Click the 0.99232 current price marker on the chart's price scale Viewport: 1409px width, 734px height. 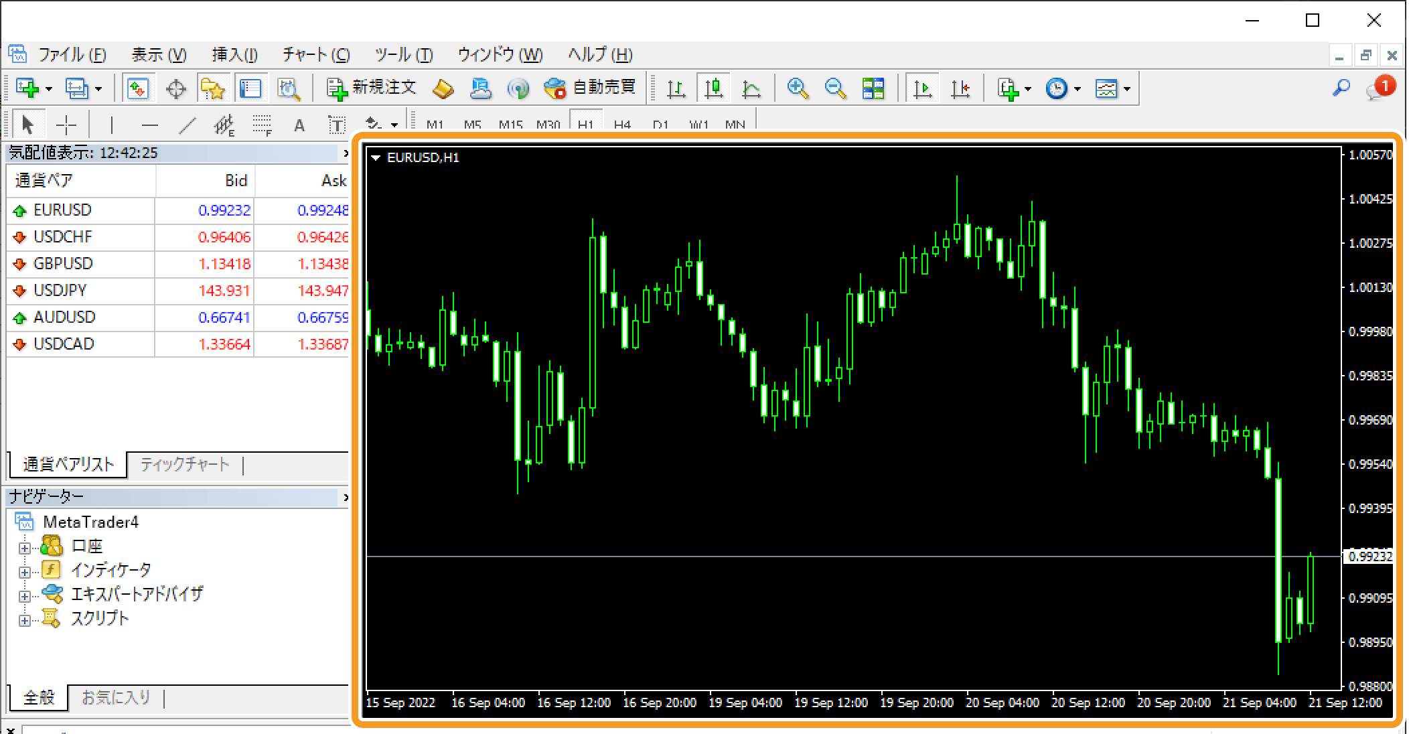pyautogui.click(x=1369, y=557)
